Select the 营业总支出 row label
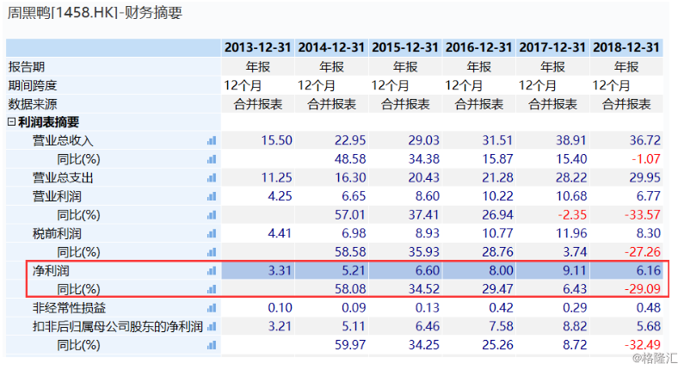Viewport: 684px width, 370px height. pos(63,177)
